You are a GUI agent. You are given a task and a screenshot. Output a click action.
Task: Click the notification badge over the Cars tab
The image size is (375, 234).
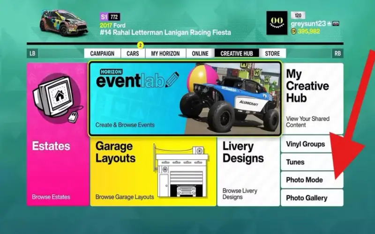(x=140, y=45)
